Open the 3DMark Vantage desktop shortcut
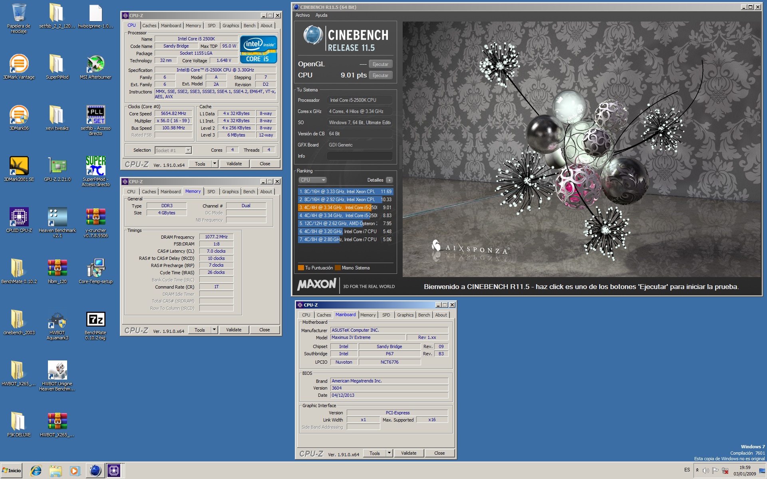 (19, 67)
